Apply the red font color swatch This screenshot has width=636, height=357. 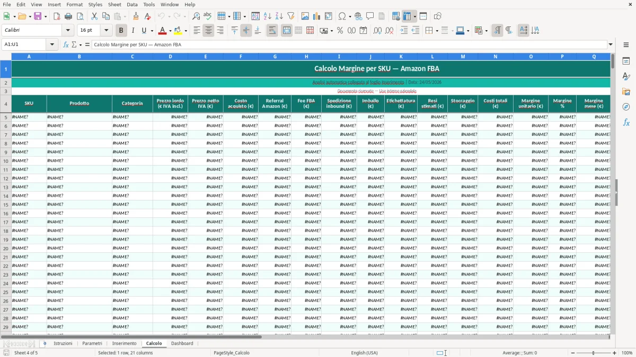click(x=163, y=31)
